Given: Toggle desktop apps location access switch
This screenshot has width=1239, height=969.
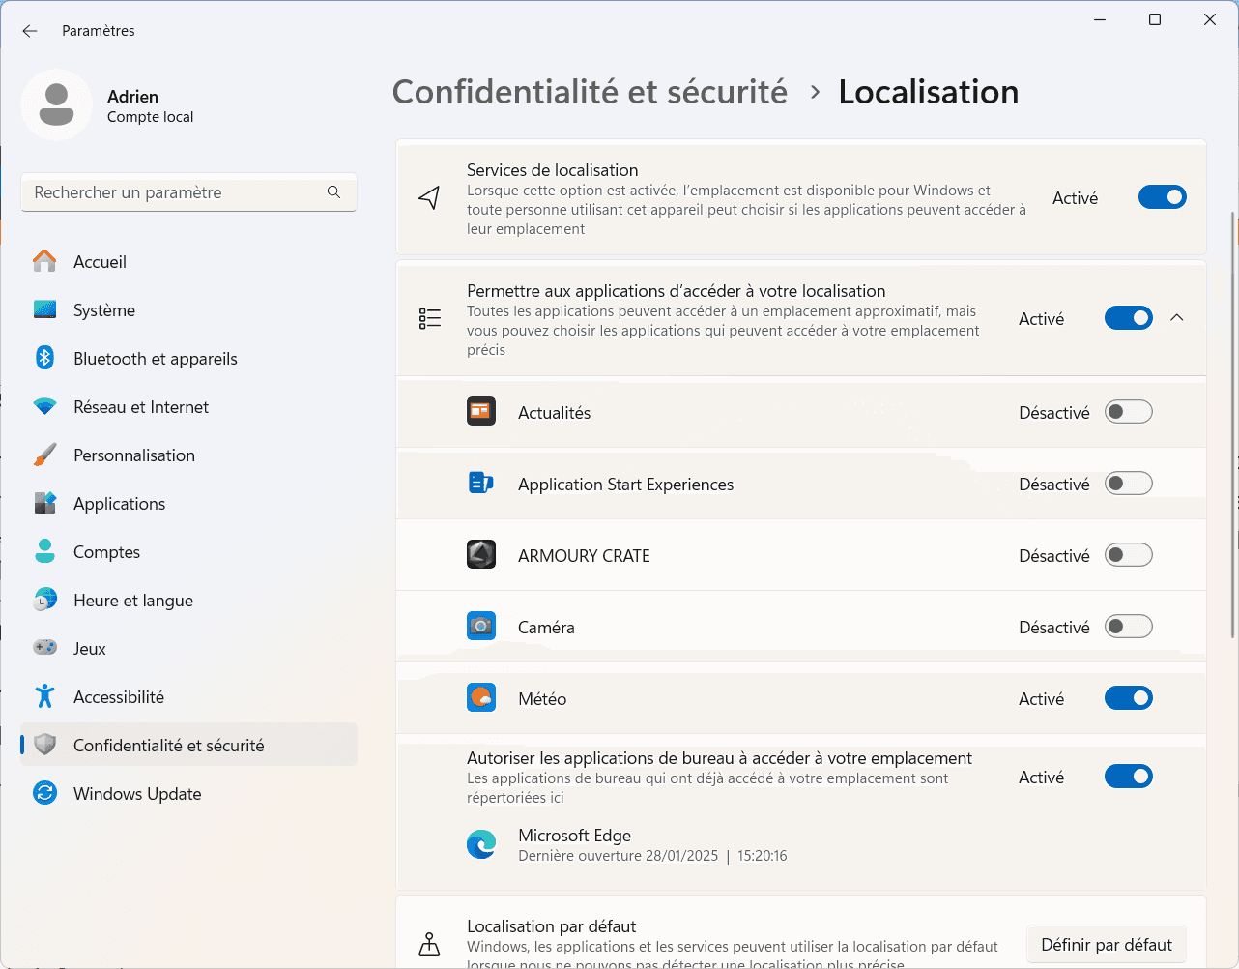Looking at the screenshot, I should pos(1129,777).
